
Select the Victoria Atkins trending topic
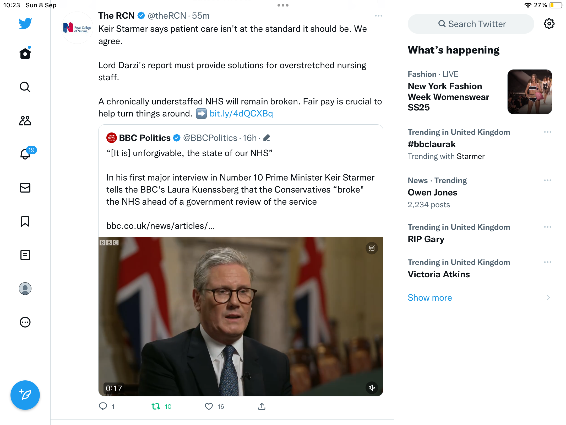439,274
